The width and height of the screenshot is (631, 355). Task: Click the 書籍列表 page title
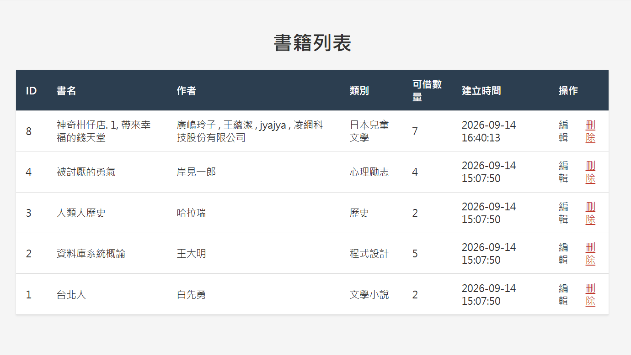pyautogui.click(x=312, y=43)
